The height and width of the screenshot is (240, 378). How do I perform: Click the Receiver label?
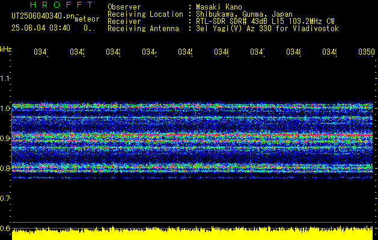(x=124, y=22)
